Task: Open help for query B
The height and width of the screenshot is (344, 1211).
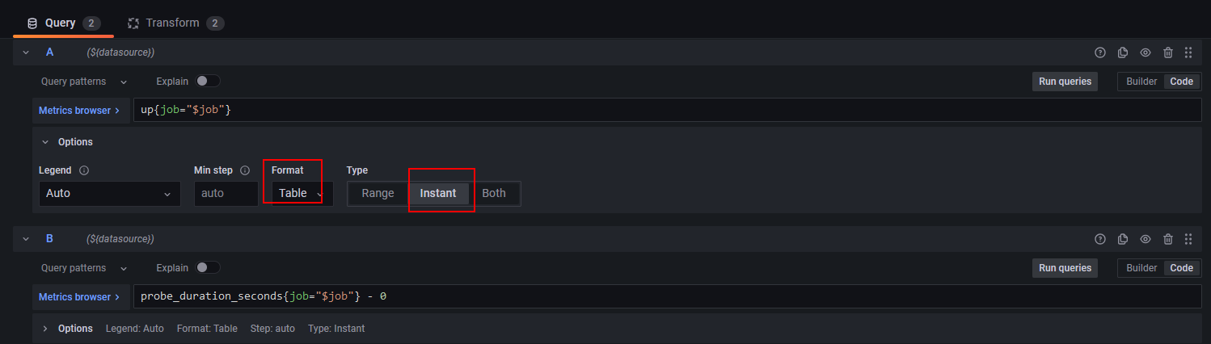Action: click(x=1099, y=239)
